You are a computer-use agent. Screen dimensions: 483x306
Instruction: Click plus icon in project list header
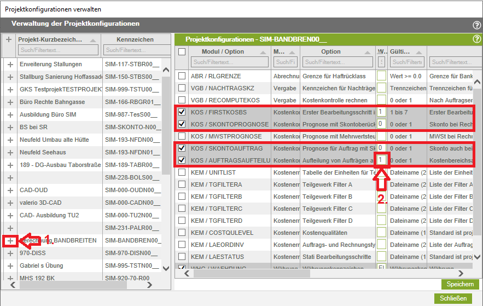click(8, 39)
